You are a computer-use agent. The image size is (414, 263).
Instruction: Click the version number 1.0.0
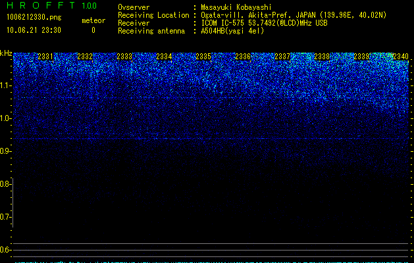coord(90,6)
